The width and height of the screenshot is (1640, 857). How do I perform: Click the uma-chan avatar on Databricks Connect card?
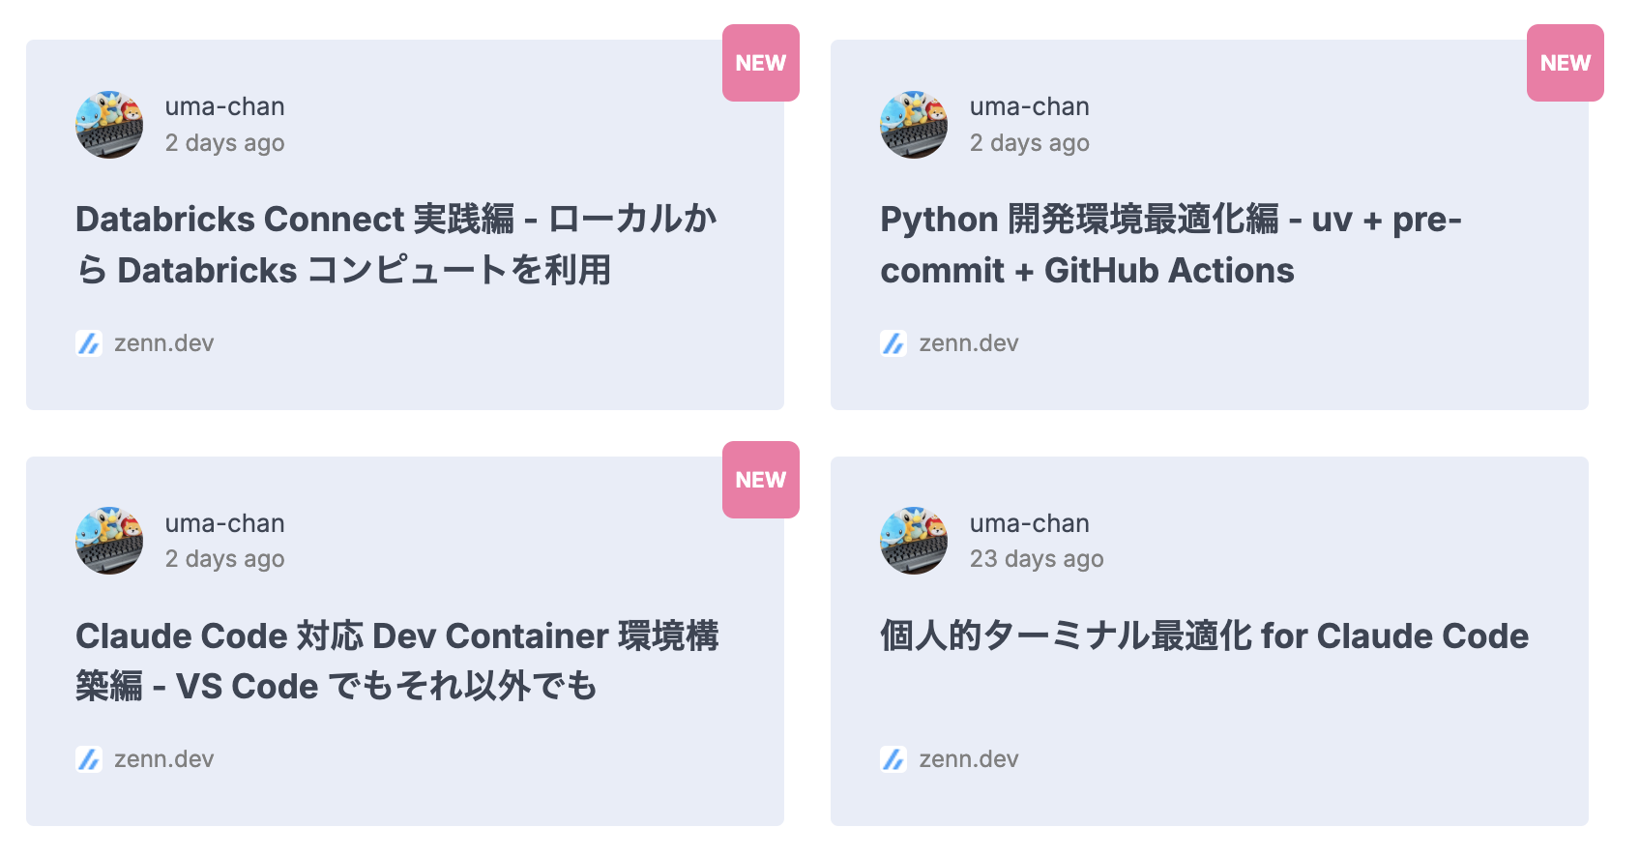tap(109, 125)
